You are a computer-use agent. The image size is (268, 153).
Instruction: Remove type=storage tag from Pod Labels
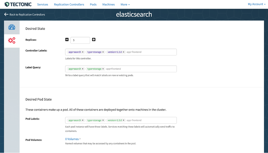103,121
